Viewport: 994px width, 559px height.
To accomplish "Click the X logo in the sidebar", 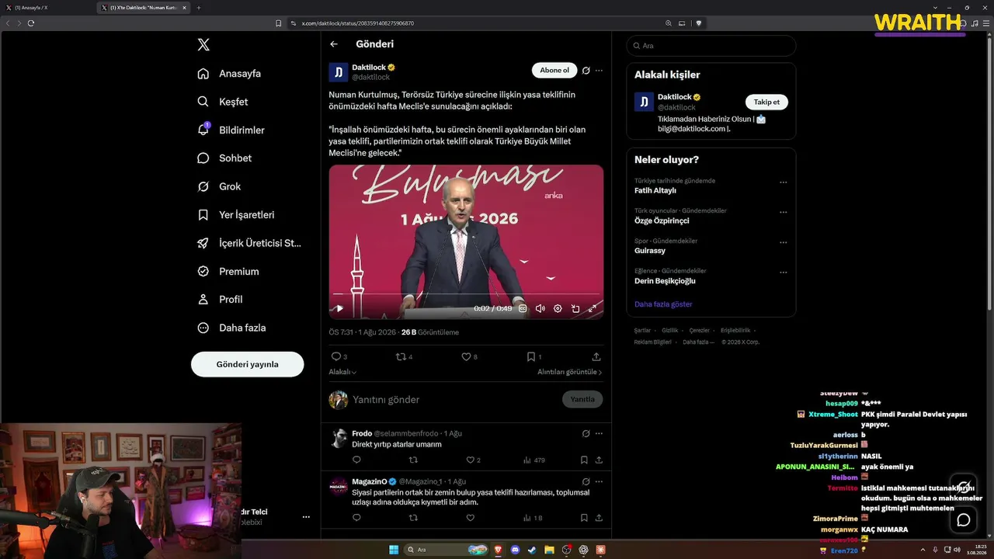I will point(203,45).
